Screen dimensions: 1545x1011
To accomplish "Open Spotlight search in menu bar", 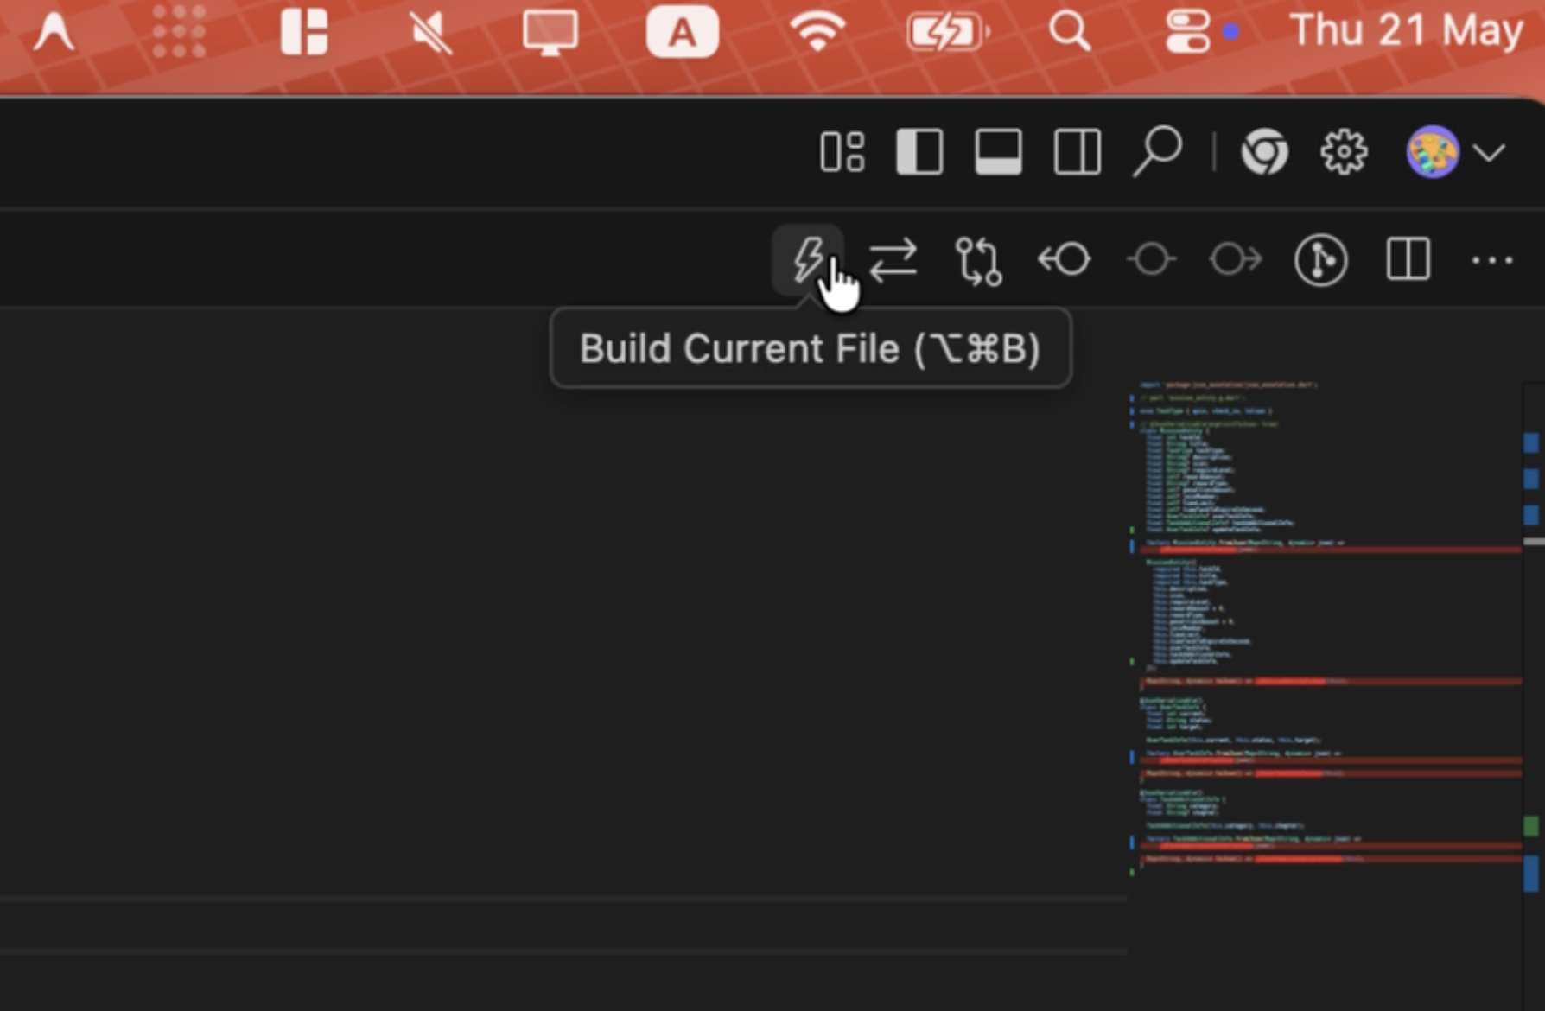I will (x=1070, y=32).
